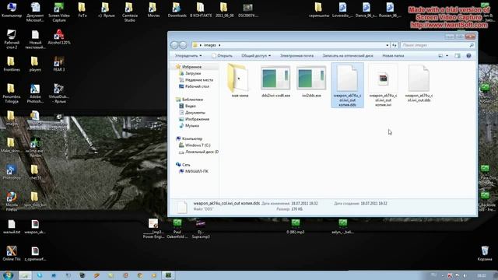Select the FoTo desktop folder
This screenshot has height=280, width=498.
82,9
